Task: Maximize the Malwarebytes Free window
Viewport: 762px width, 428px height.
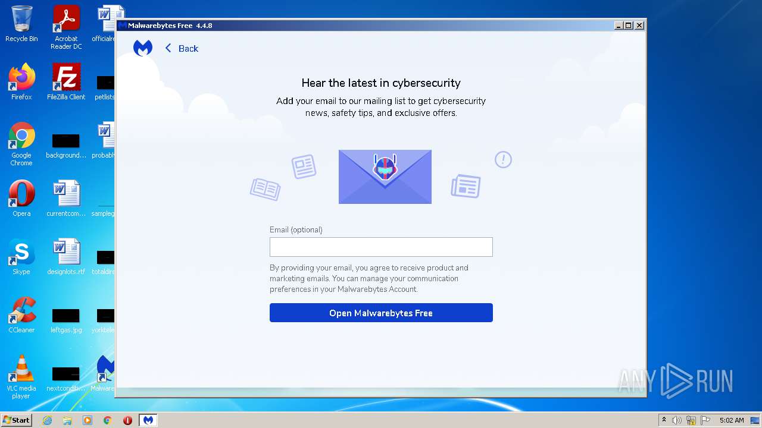Action: [x=629, y=26]
